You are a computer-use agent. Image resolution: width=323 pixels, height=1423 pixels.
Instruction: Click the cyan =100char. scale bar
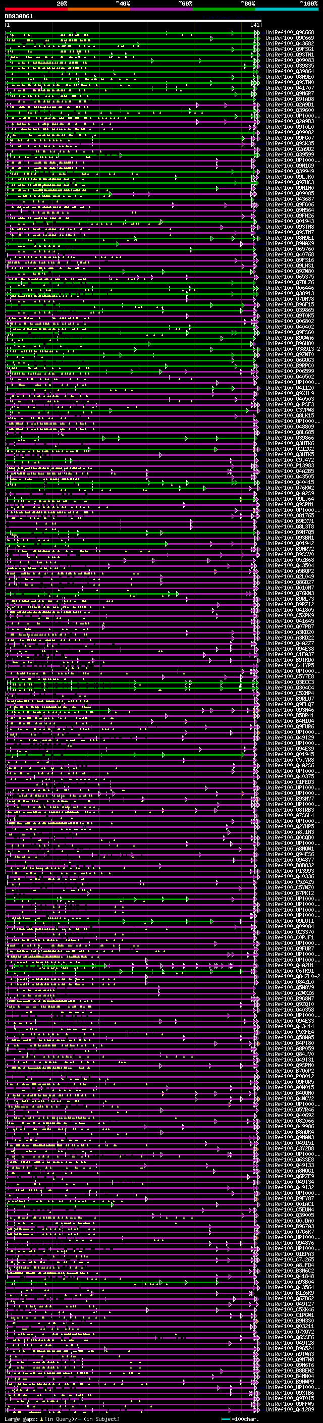(226, 1419)
